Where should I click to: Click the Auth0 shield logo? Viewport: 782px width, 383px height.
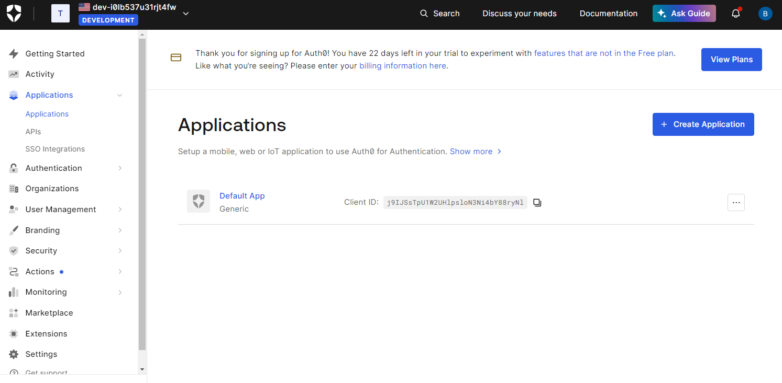[14, 14]
